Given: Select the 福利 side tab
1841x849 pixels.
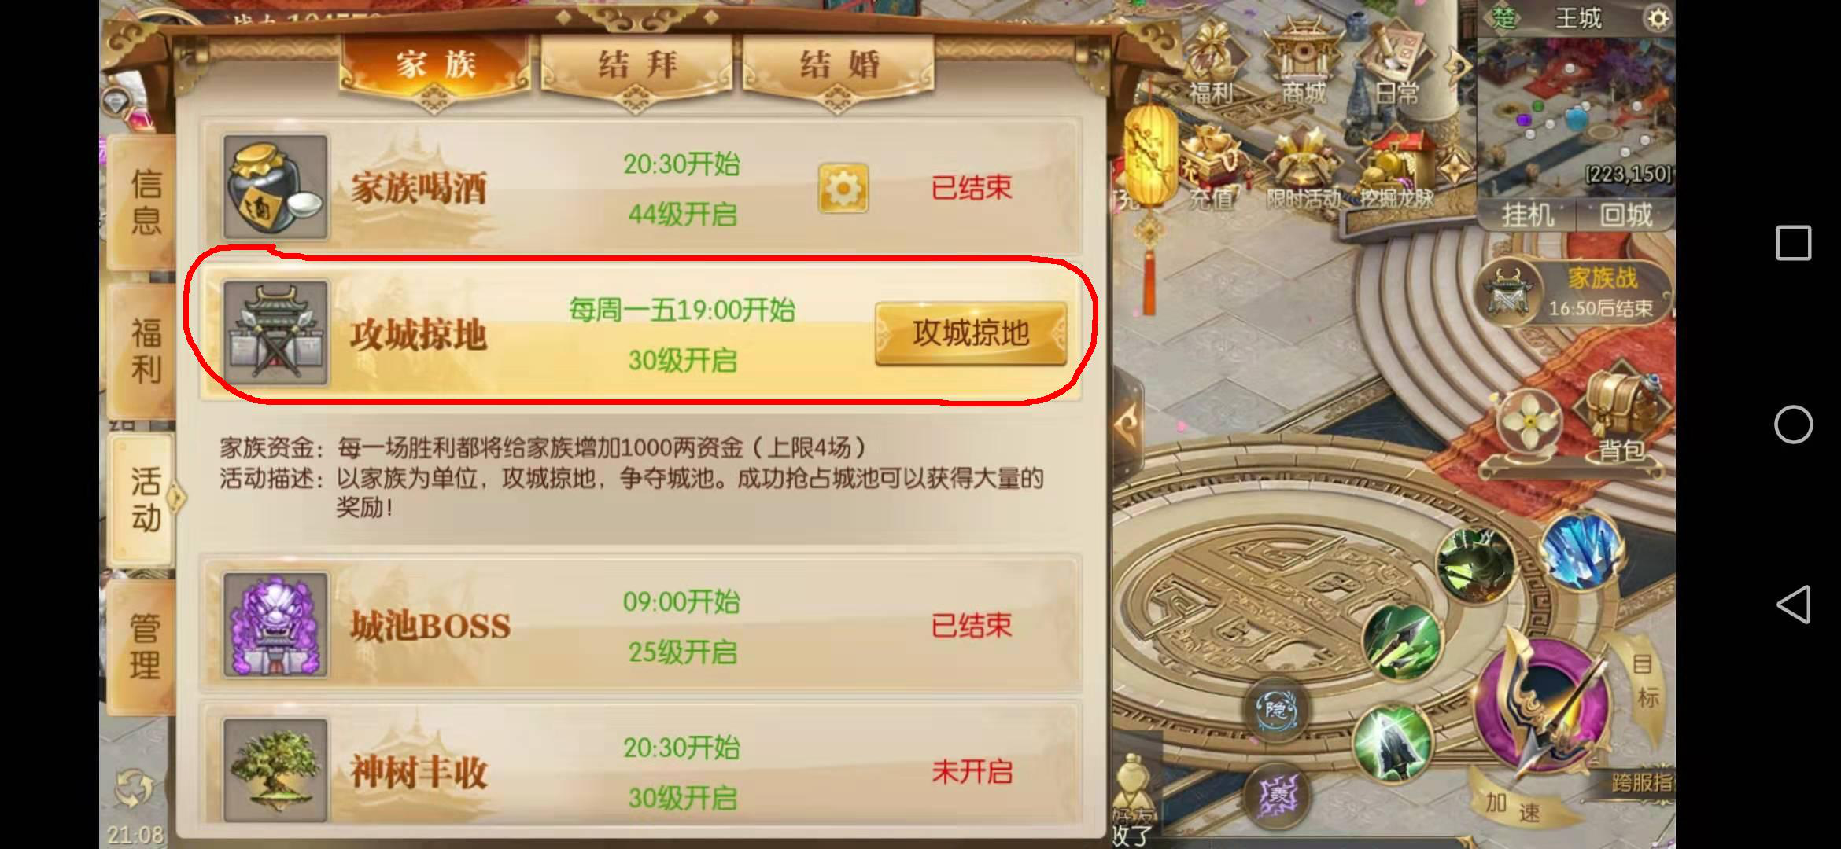Looking at the screenshot, I should tap(146, 351).
